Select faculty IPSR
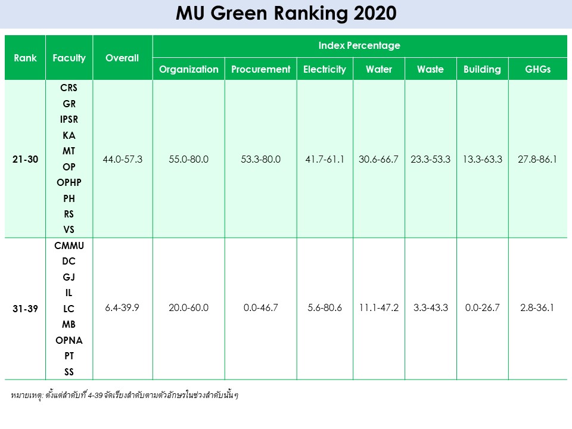The width and height of the screenshot is (572, 429). click(69, 119)
